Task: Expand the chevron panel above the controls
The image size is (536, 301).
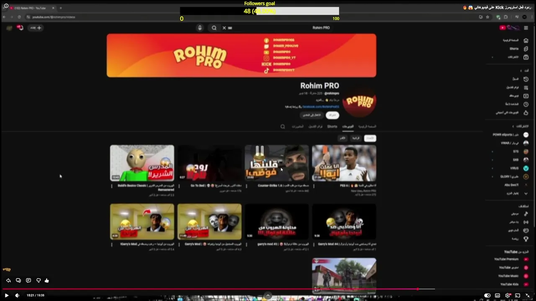Action: 268,296
